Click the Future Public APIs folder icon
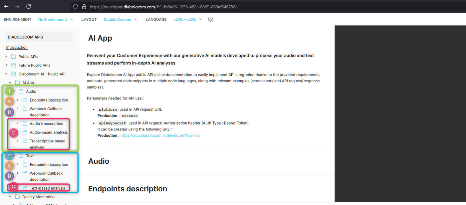The image size is (466, 205). tap(14, 65)
